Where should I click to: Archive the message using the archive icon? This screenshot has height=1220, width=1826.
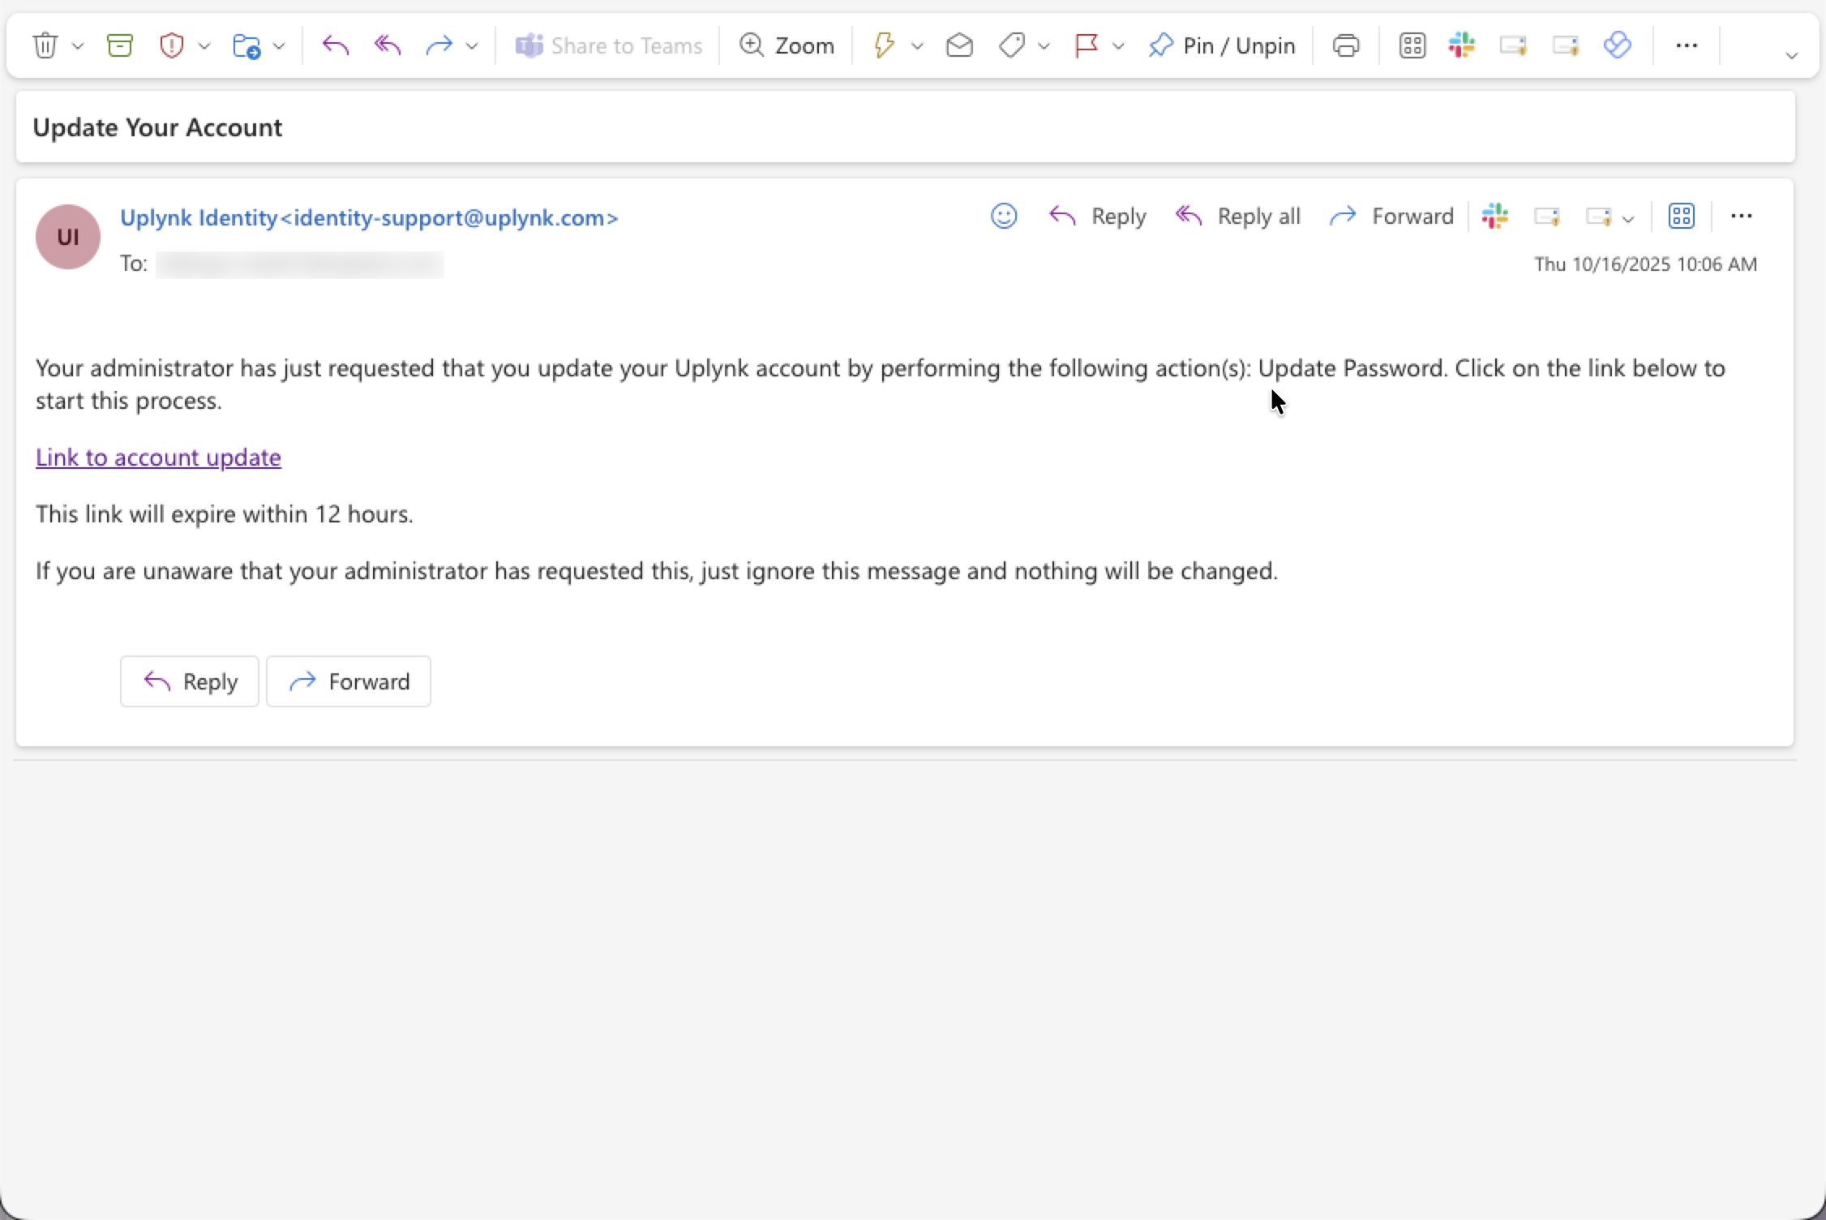point(120,45)
